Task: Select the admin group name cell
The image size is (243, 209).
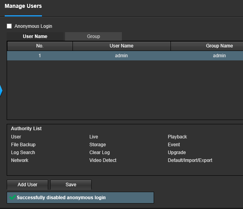Action: [219, 56]
